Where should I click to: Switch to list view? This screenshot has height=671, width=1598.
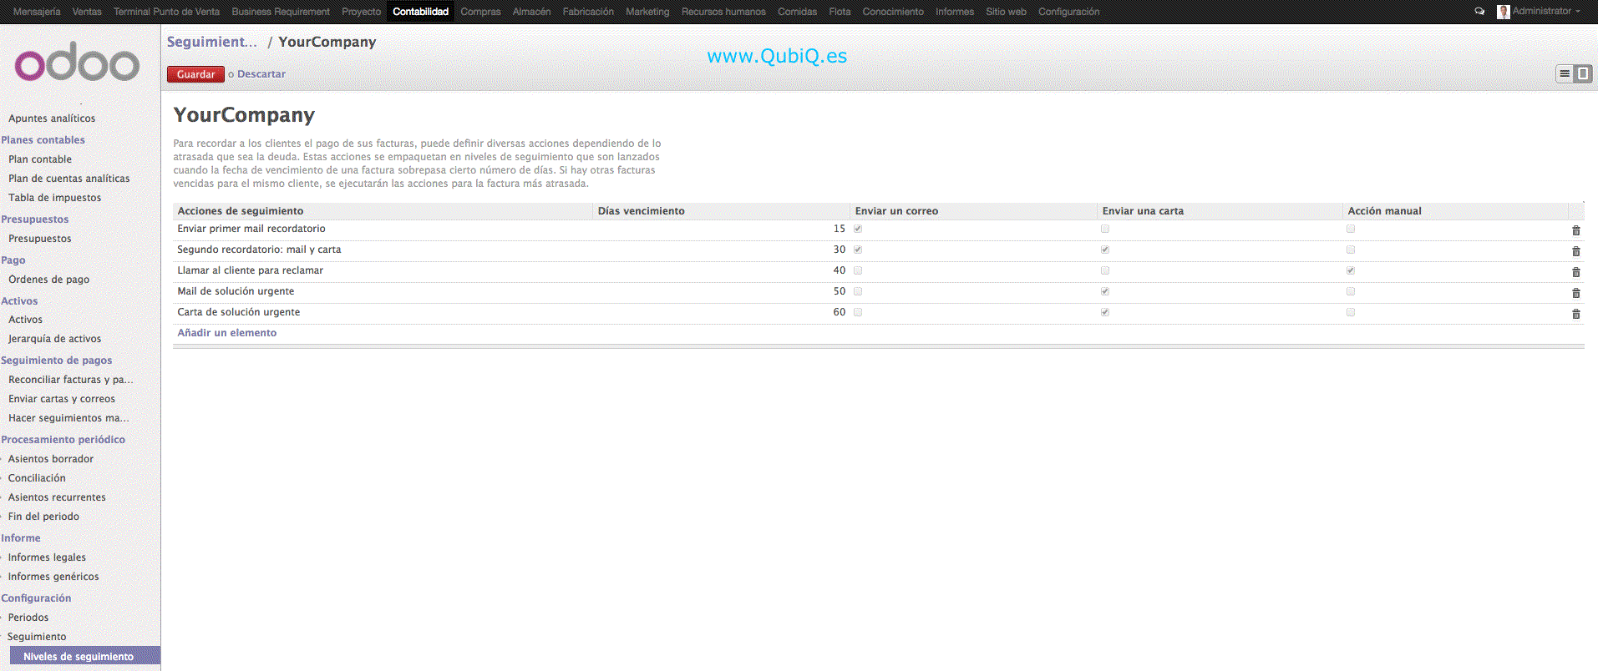[x=1565, y=74]
